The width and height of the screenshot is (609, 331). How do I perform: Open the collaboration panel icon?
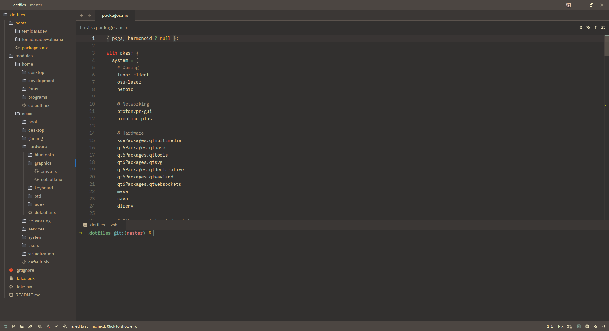[30, 326]
